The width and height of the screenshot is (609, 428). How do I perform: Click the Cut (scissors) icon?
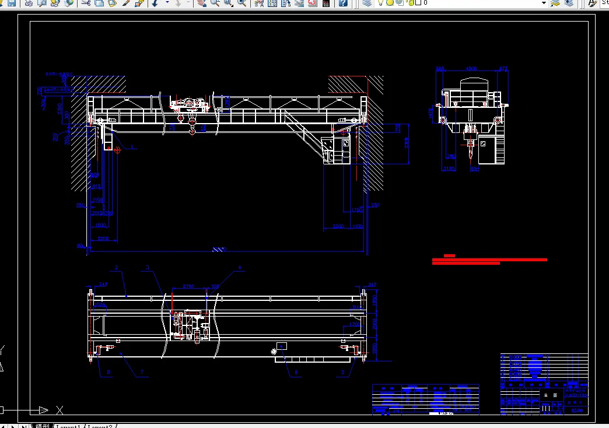click(86, 3)
